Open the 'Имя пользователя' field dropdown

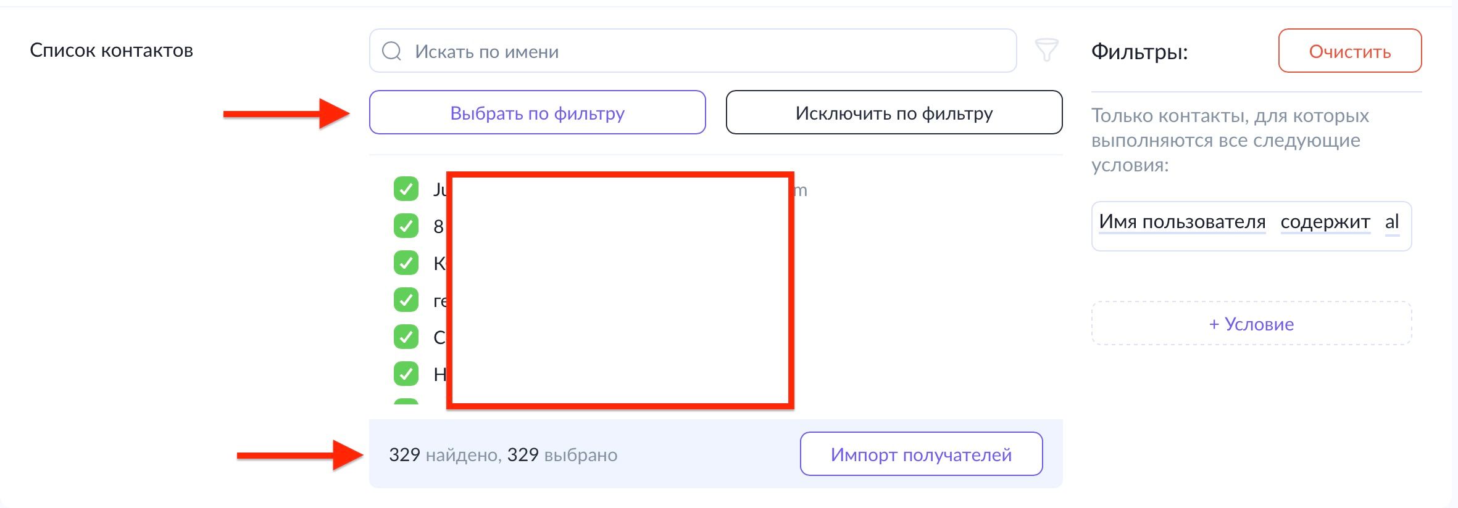1182,222
